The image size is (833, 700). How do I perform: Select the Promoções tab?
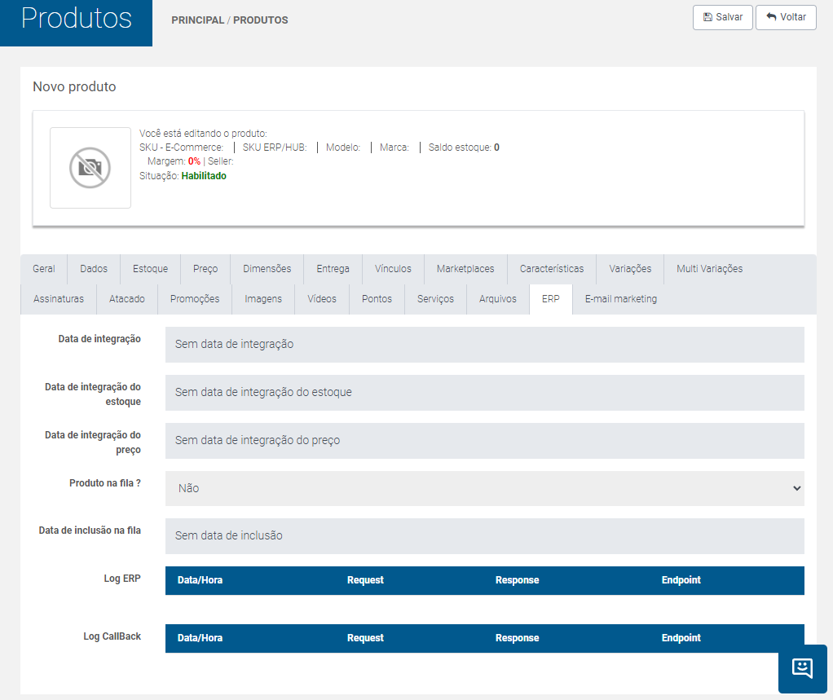[x=195, y=299]
